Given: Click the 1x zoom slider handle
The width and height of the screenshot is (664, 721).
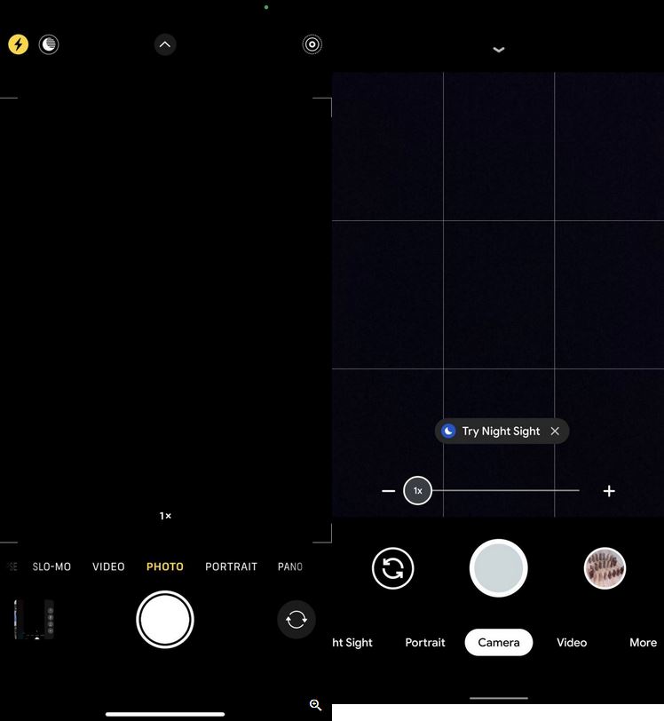Looking at the screenshot, I should pos(417,491).
